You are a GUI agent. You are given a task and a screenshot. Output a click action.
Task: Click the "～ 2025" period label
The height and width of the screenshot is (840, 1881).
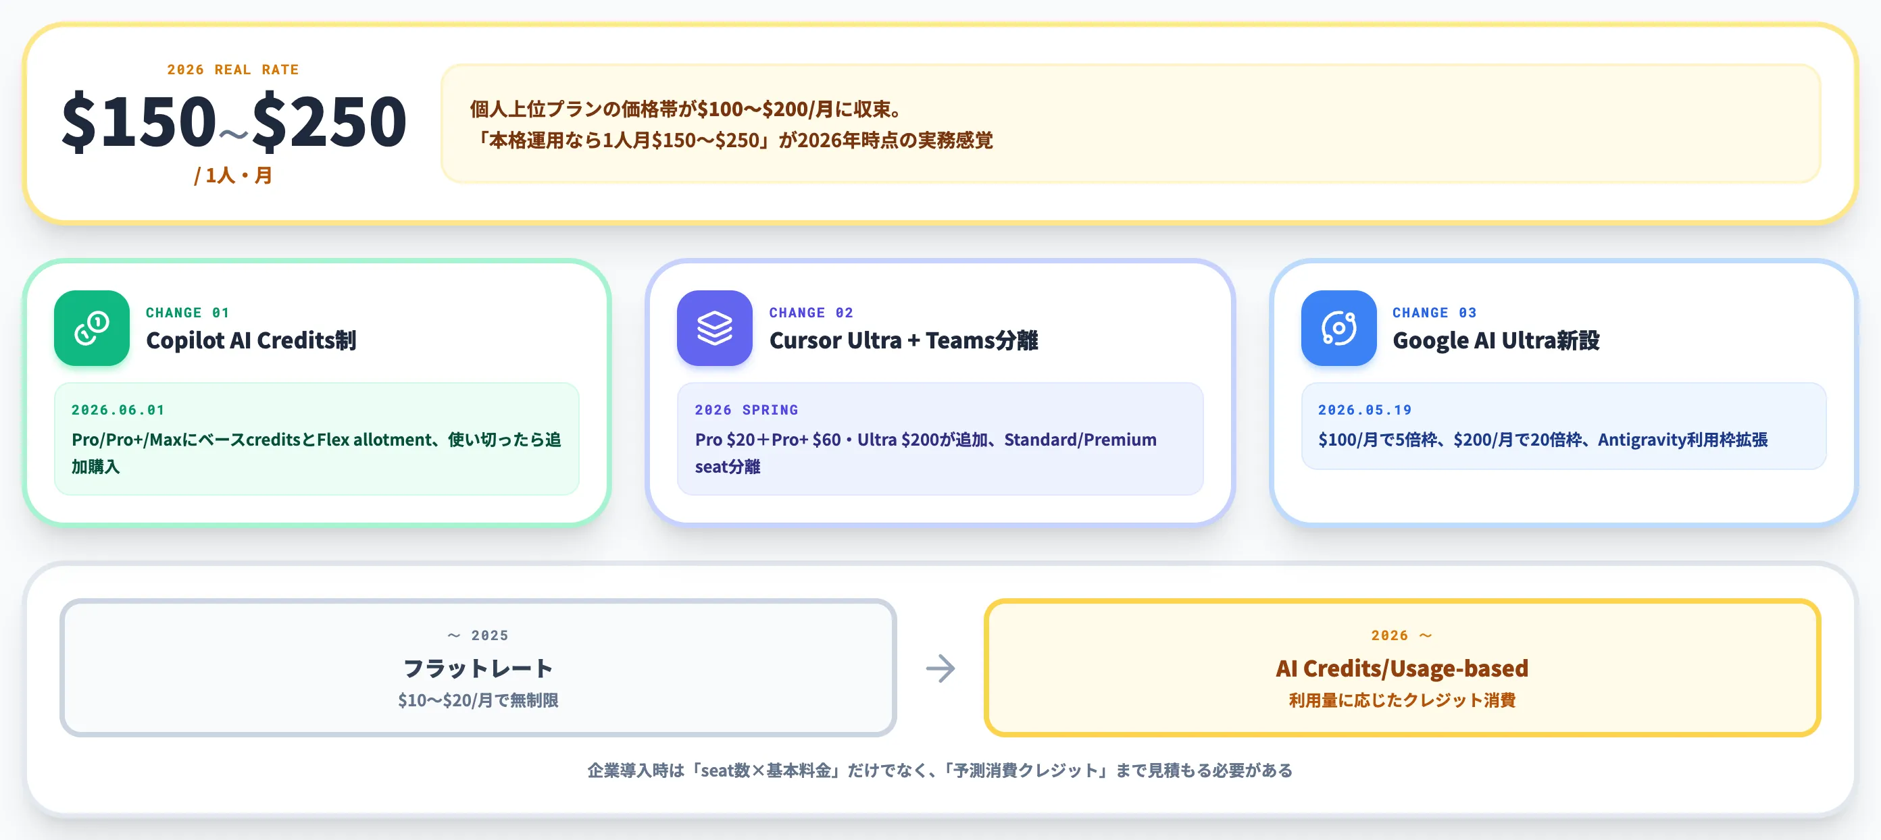coord(478,635)
